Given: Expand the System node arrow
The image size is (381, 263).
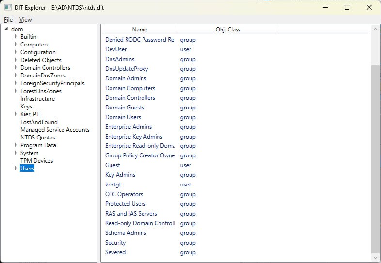Looking at the screenshot, I should pyautogui.click(x=16, y=153).
